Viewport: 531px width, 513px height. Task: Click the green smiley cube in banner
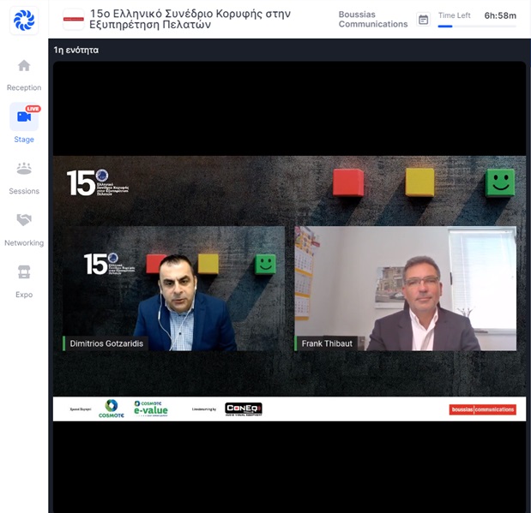[500, 182]
